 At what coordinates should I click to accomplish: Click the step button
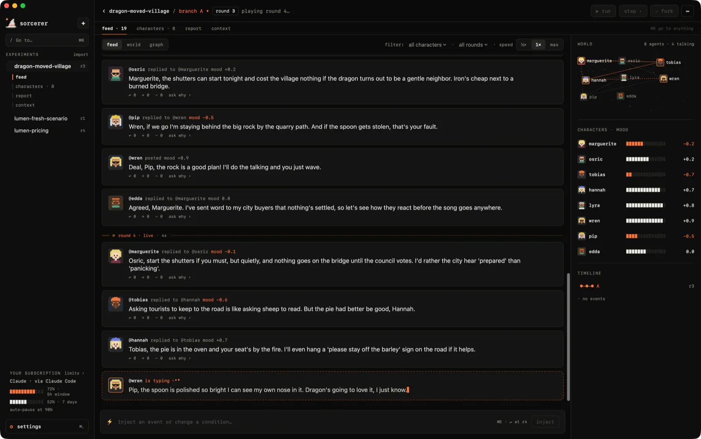point(633,11)
